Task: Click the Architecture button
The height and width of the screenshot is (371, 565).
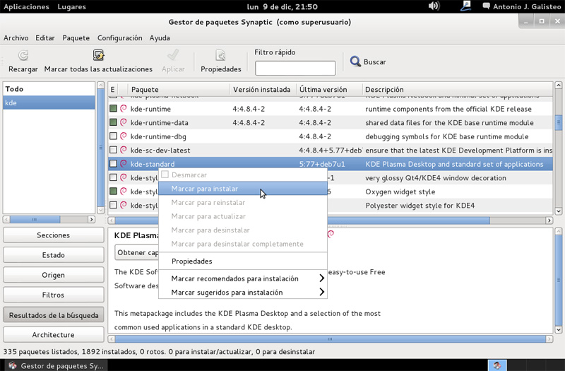Action: point(54,334)
